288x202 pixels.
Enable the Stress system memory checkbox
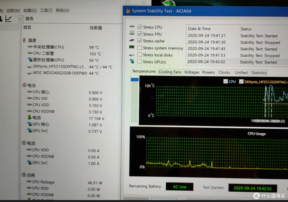tap(139, 48)
